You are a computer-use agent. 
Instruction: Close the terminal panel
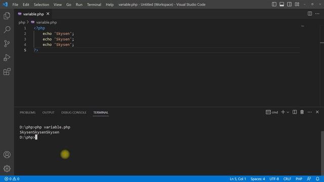tap(317, 112)
